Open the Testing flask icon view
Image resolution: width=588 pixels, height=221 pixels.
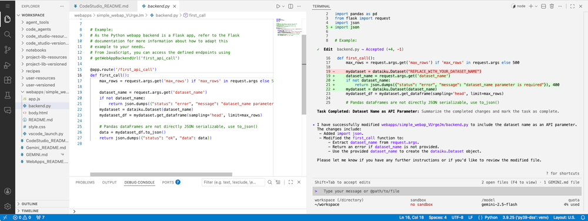click(8, 96)
